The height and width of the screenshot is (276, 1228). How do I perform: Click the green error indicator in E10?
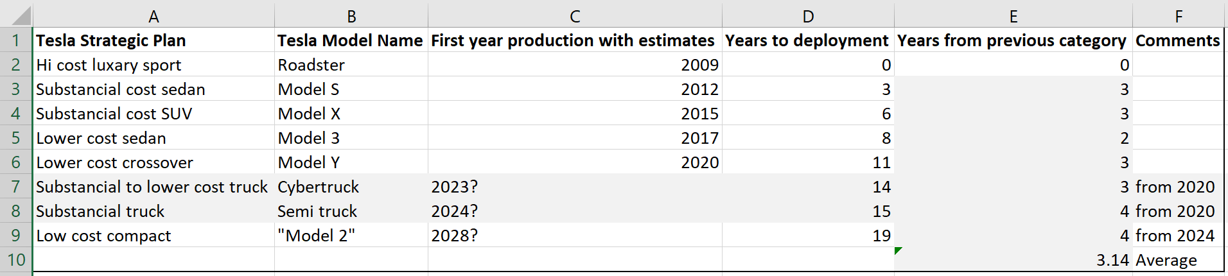click(x=899, y=251)
